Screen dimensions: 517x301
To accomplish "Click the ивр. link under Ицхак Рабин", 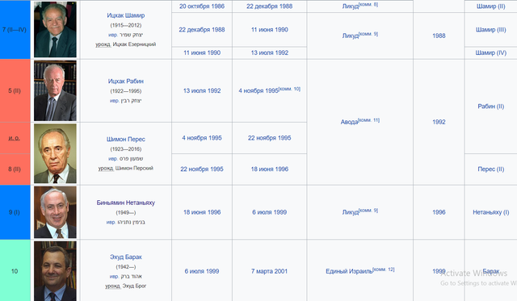I will pyautogui.click(x=114, y=101).
